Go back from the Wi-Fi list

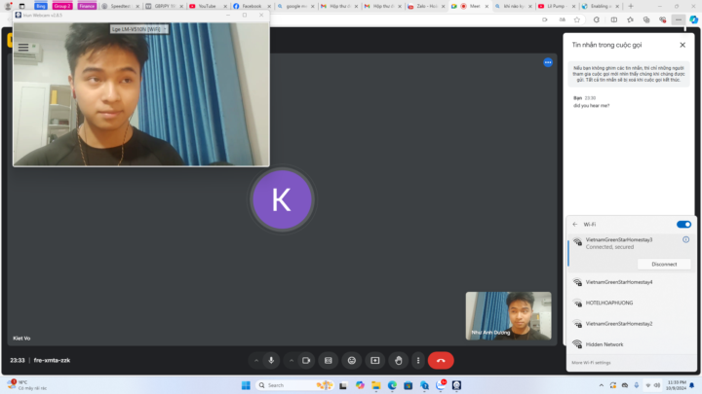point(575,225)
